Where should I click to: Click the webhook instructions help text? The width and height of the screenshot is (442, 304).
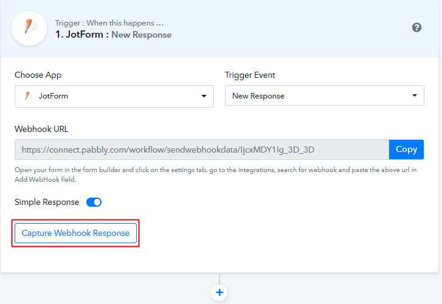(x=216, y=174)
